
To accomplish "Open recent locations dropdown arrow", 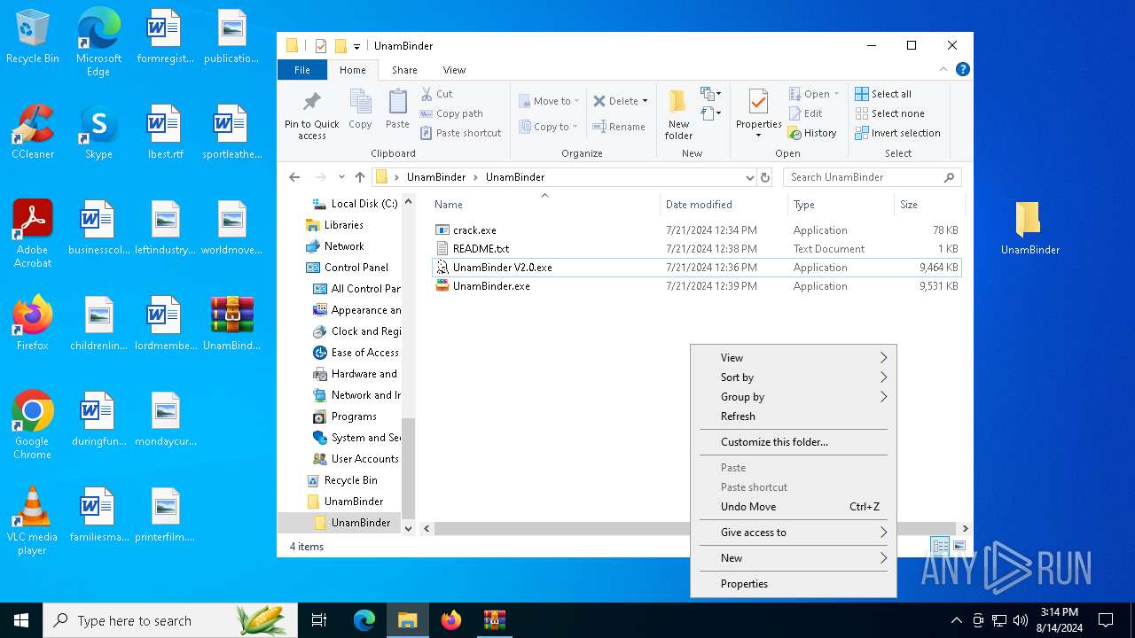I will (x=341, y=177).
